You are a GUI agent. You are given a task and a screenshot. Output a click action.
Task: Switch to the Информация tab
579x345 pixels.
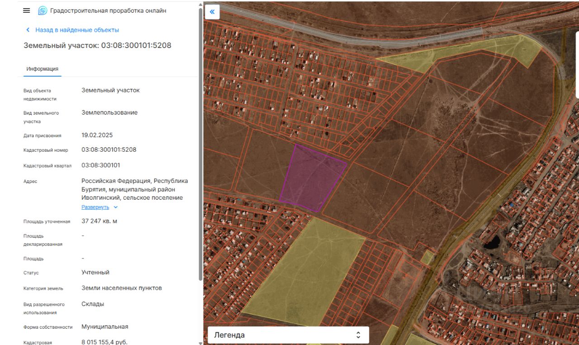pyautogui.click(x=42, y=69)
